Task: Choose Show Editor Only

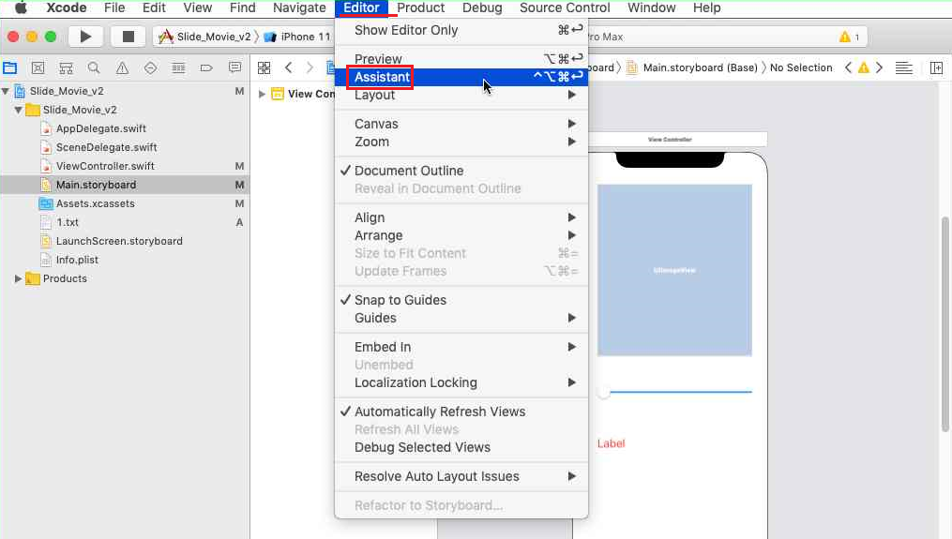Action: click(461, 30)
